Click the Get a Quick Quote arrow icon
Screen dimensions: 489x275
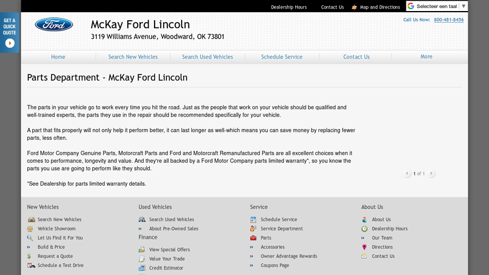point(10,43)
